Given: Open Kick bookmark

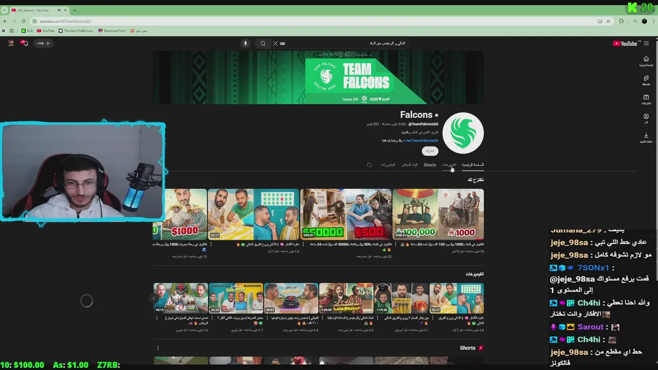Looking at the screenshot, I should pyautogui.click(x=27, y=31).
